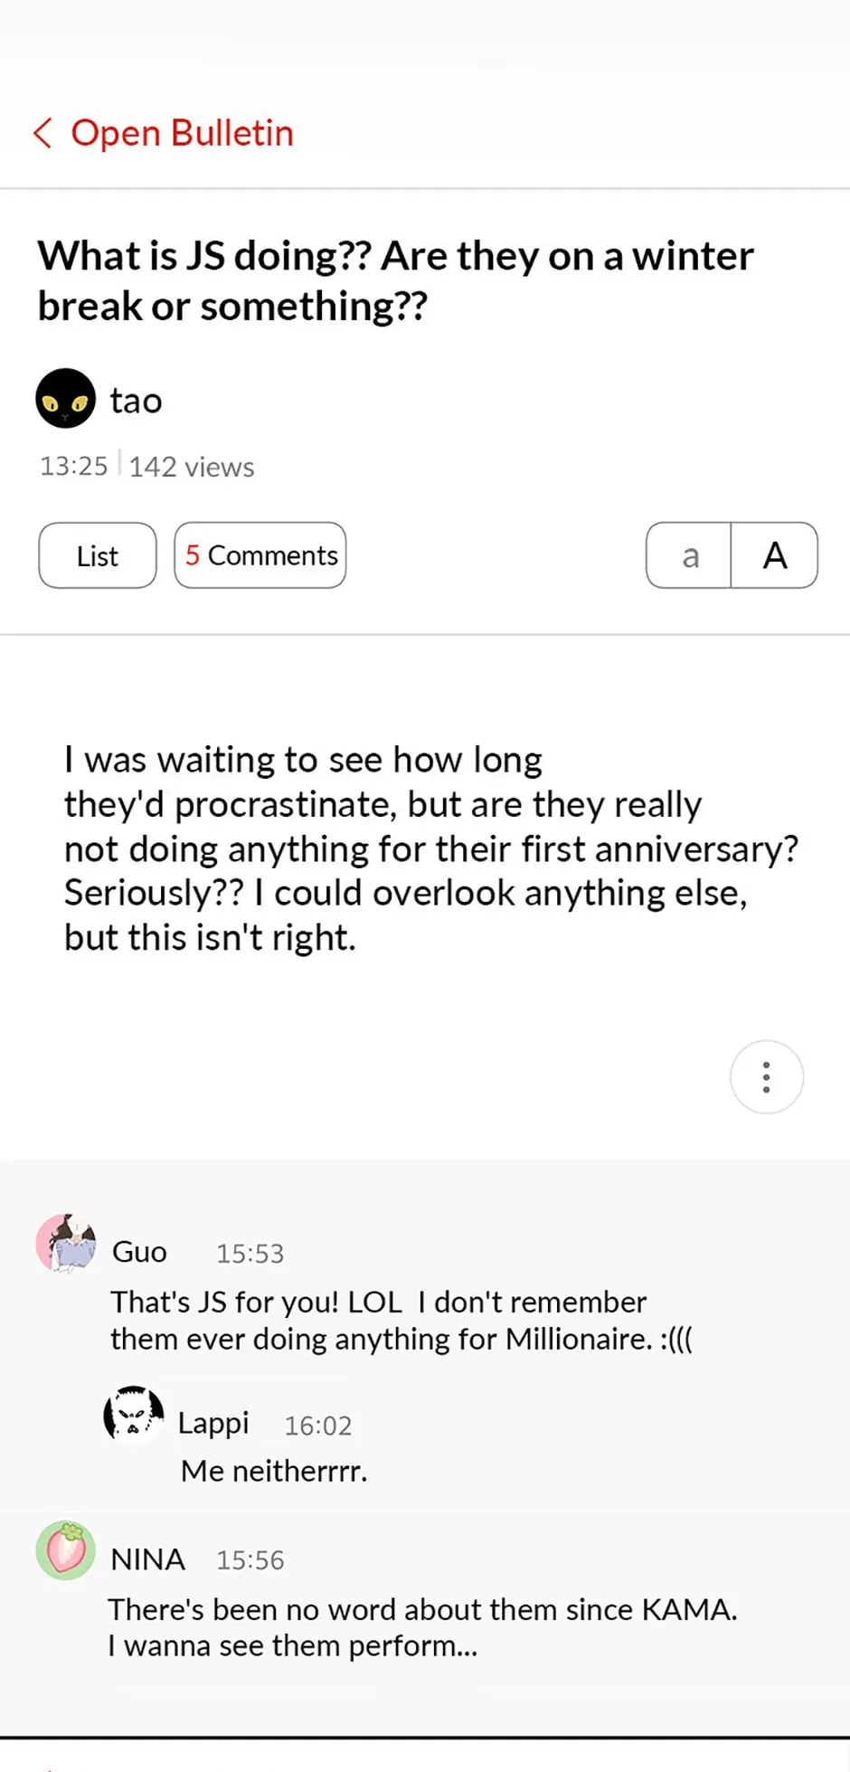
Task: Tap the back arrow chevron
Action: 42,133
